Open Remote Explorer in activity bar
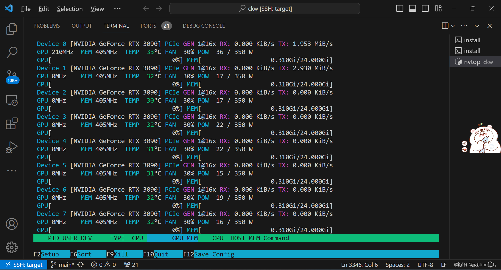 click(11, 100)
